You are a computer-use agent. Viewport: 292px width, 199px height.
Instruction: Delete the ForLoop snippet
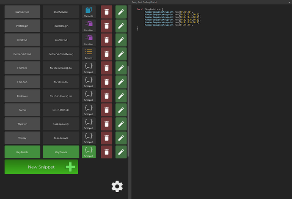107,82
